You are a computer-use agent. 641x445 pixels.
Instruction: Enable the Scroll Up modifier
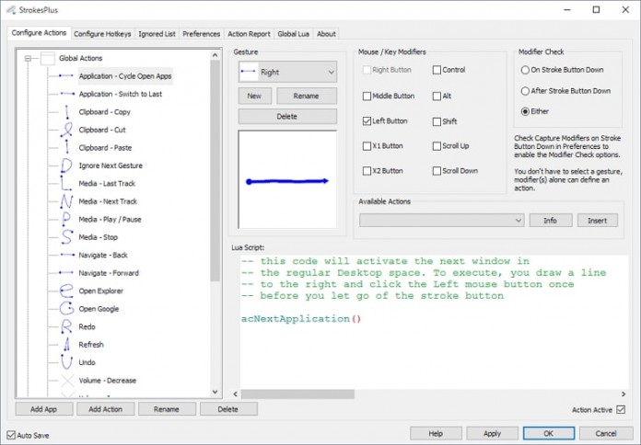click(x=437, y=146)
